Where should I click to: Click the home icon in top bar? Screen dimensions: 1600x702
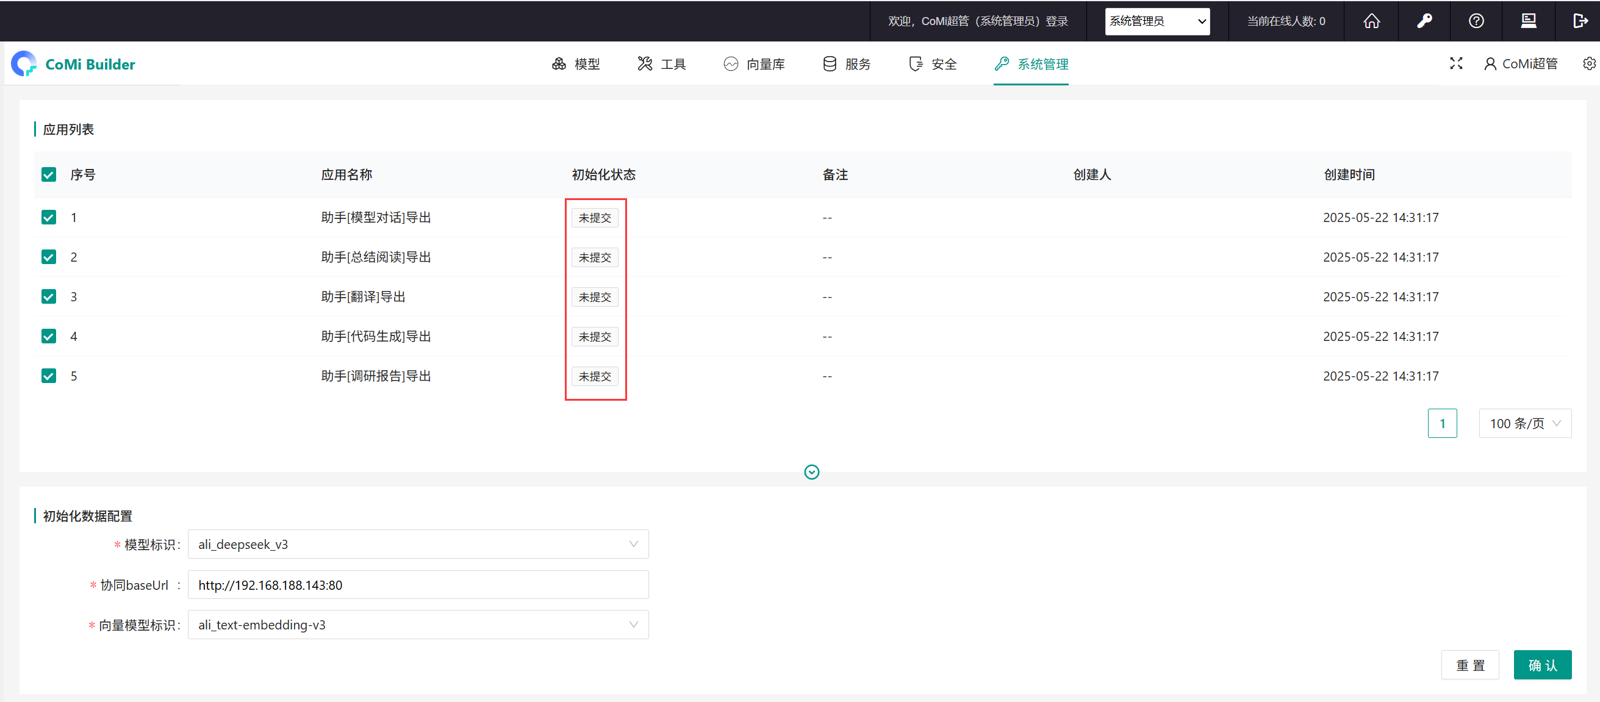pos(1371,21)
